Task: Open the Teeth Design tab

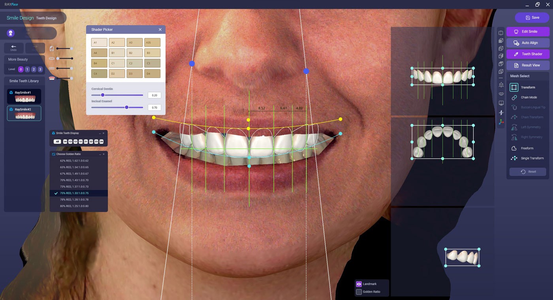Action: click(46, 18)
